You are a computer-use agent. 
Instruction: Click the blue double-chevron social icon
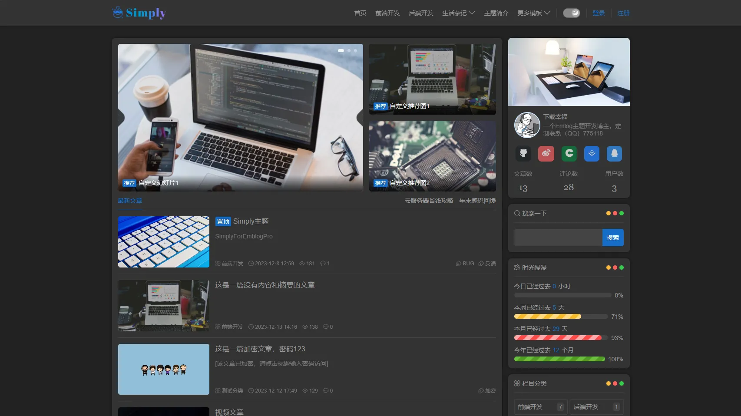click(592, 153)
